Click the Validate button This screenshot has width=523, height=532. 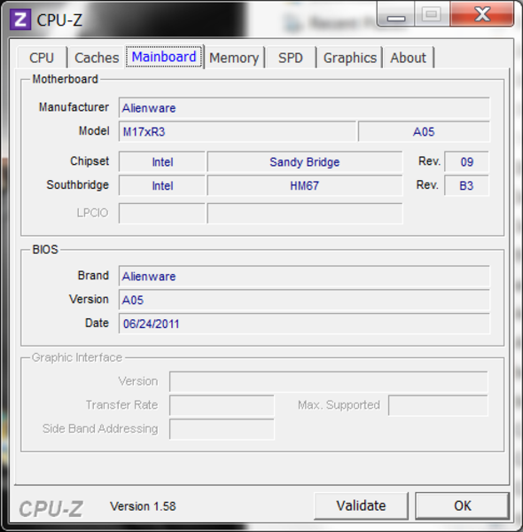pyautogui.click(x=361, y=505)
